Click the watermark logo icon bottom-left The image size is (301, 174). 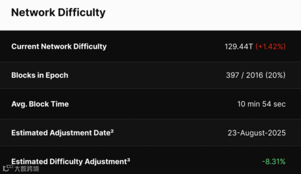click(x=8, y=168)
